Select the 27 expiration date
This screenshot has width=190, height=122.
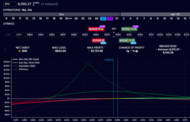click(x=103, y=19)
